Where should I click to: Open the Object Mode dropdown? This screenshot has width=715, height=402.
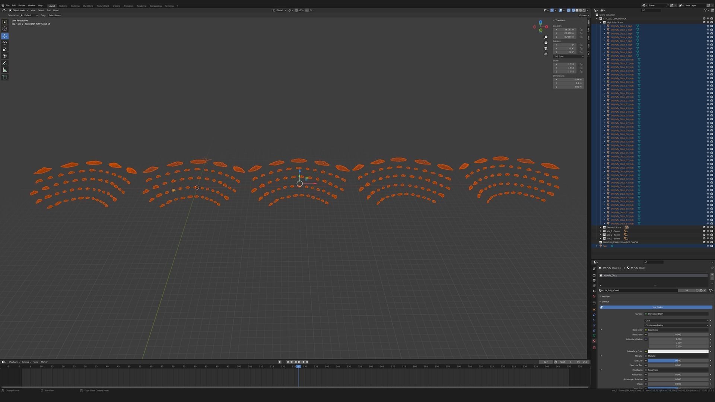(19, 10)
